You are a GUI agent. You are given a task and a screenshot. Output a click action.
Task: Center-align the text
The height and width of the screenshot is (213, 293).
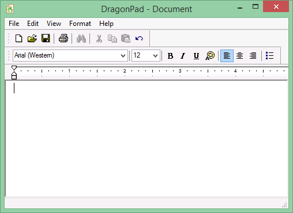[x=239, y=56]
